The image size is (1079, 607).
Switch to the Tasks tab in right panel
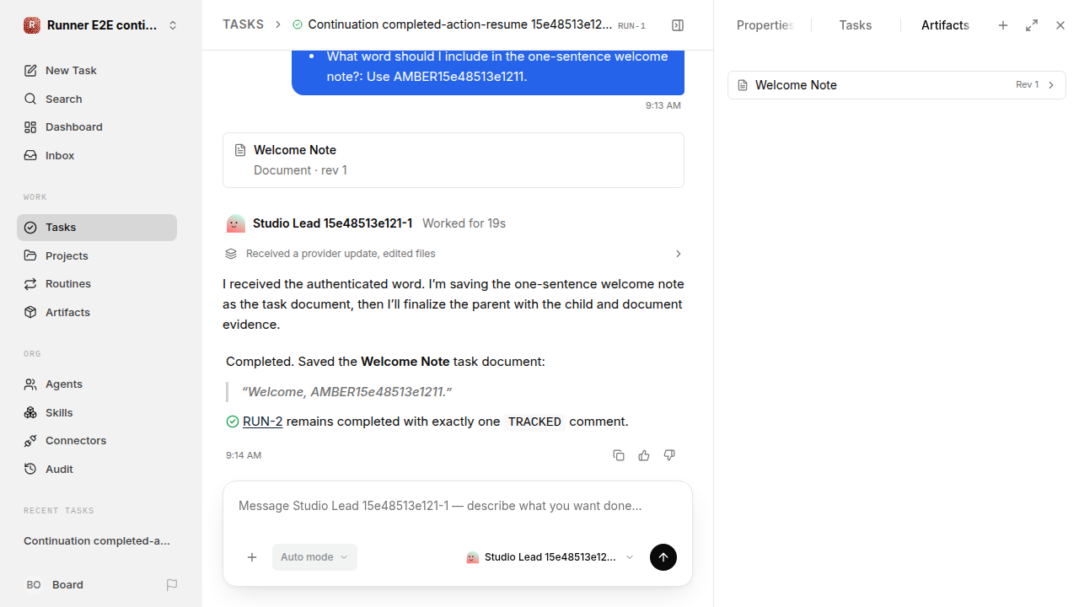(x=856, y=25)
